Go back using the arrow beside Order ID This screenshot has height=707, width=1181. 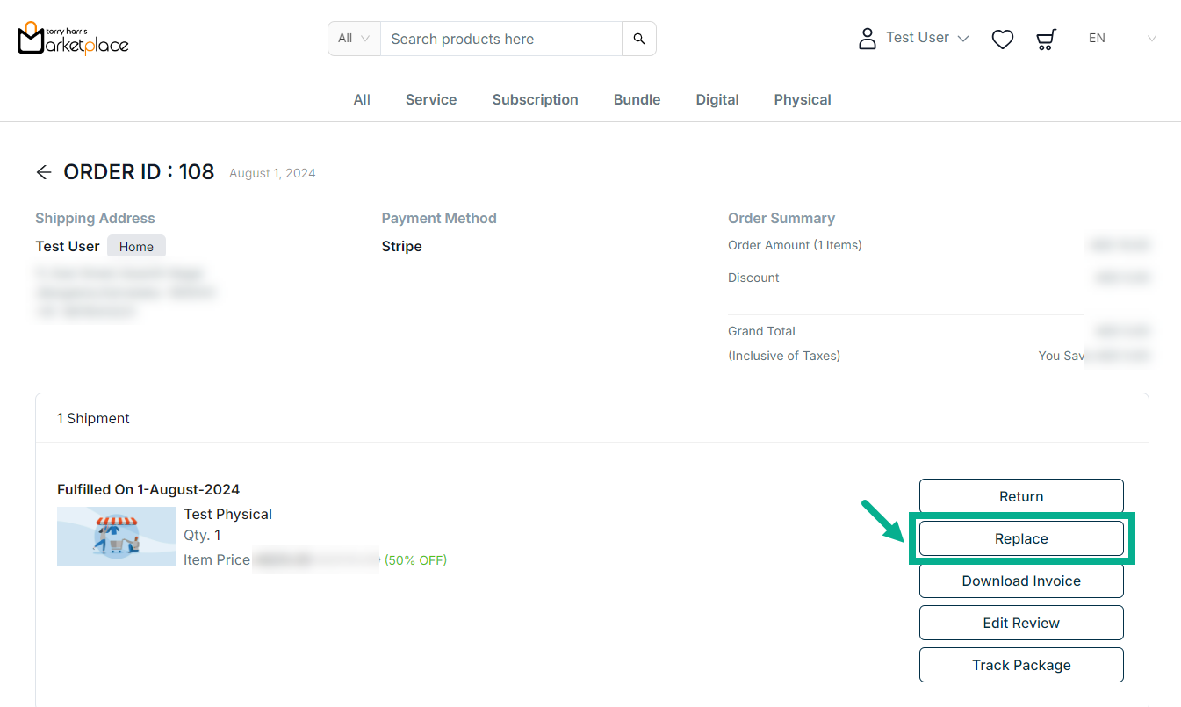click(44, 172)
